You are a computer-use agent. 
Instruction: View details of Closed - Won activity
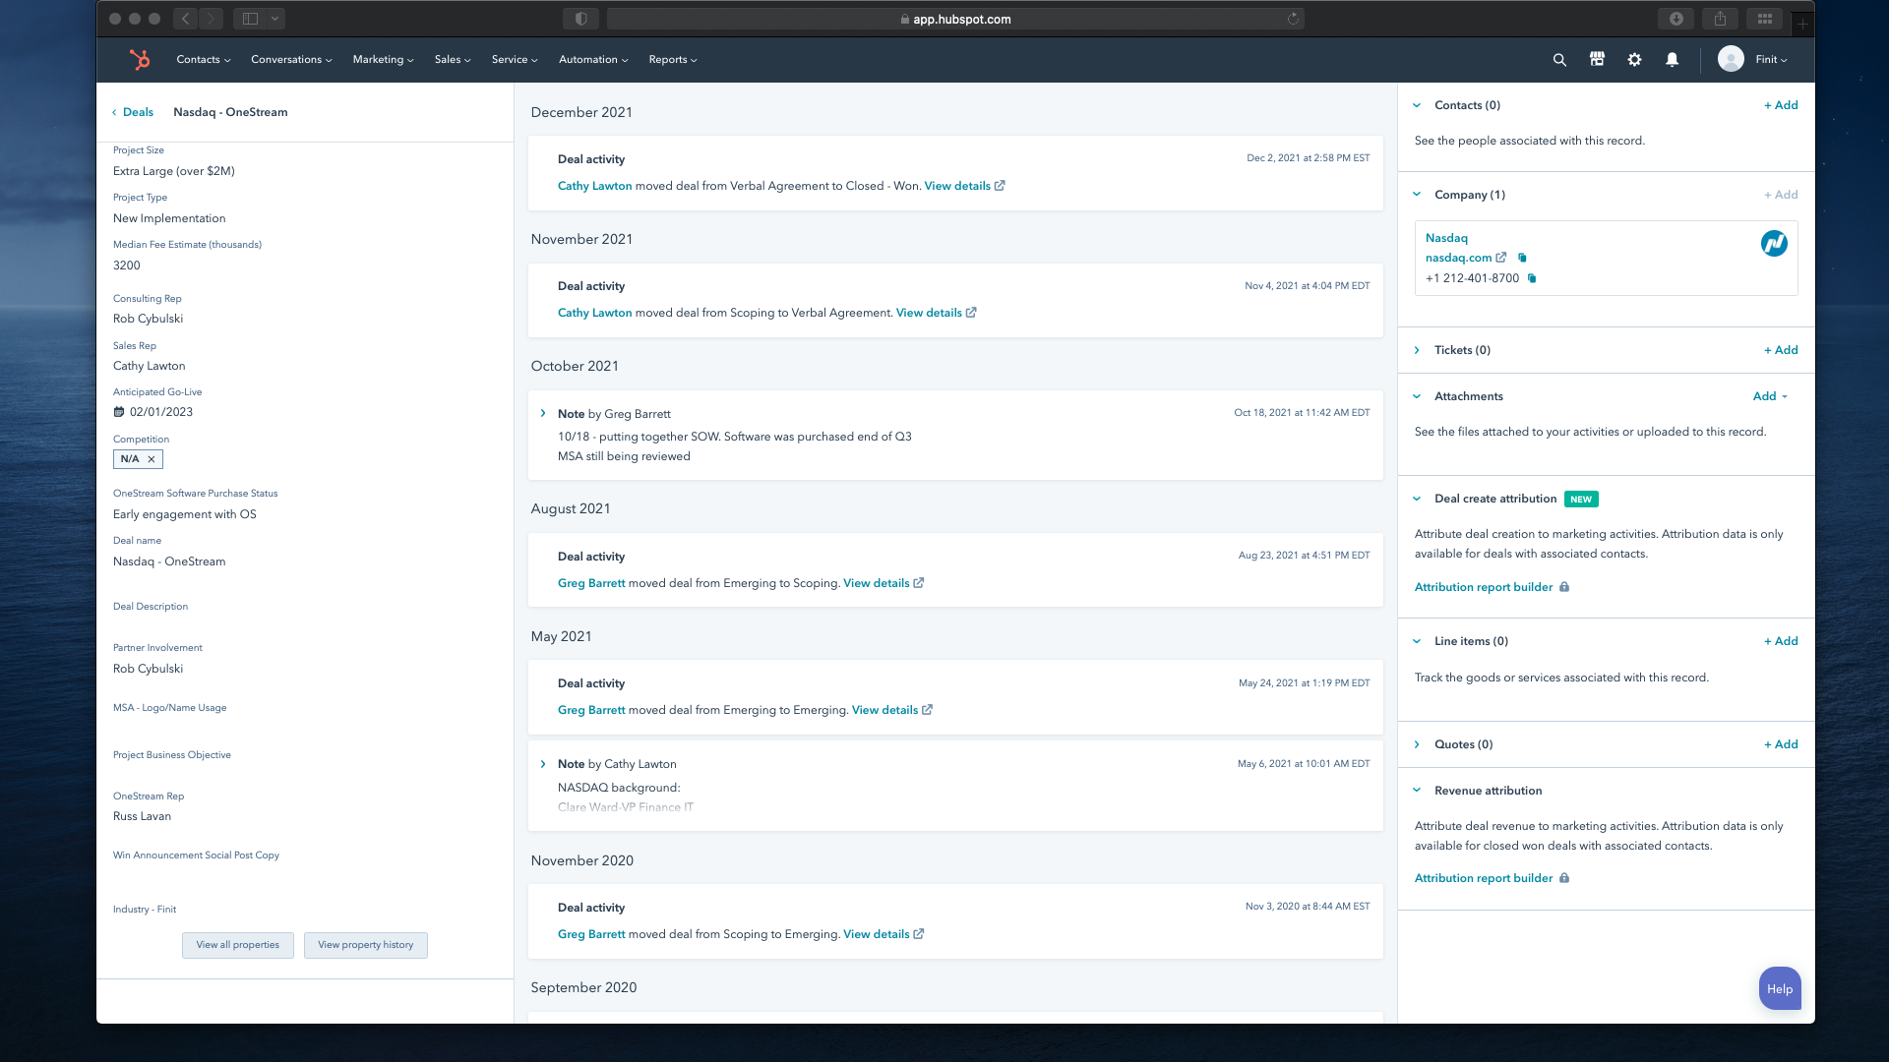[964, 186]
